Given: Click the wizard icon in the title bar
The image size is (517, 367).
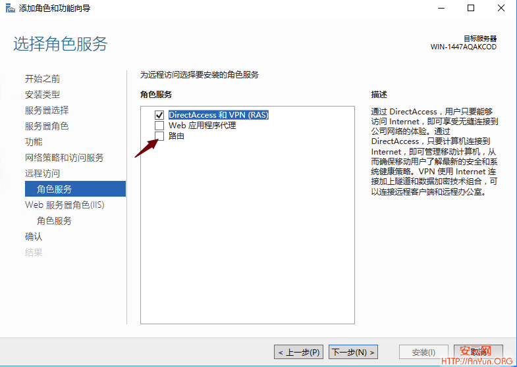Looking at the screenshot, I should [8, 9].
